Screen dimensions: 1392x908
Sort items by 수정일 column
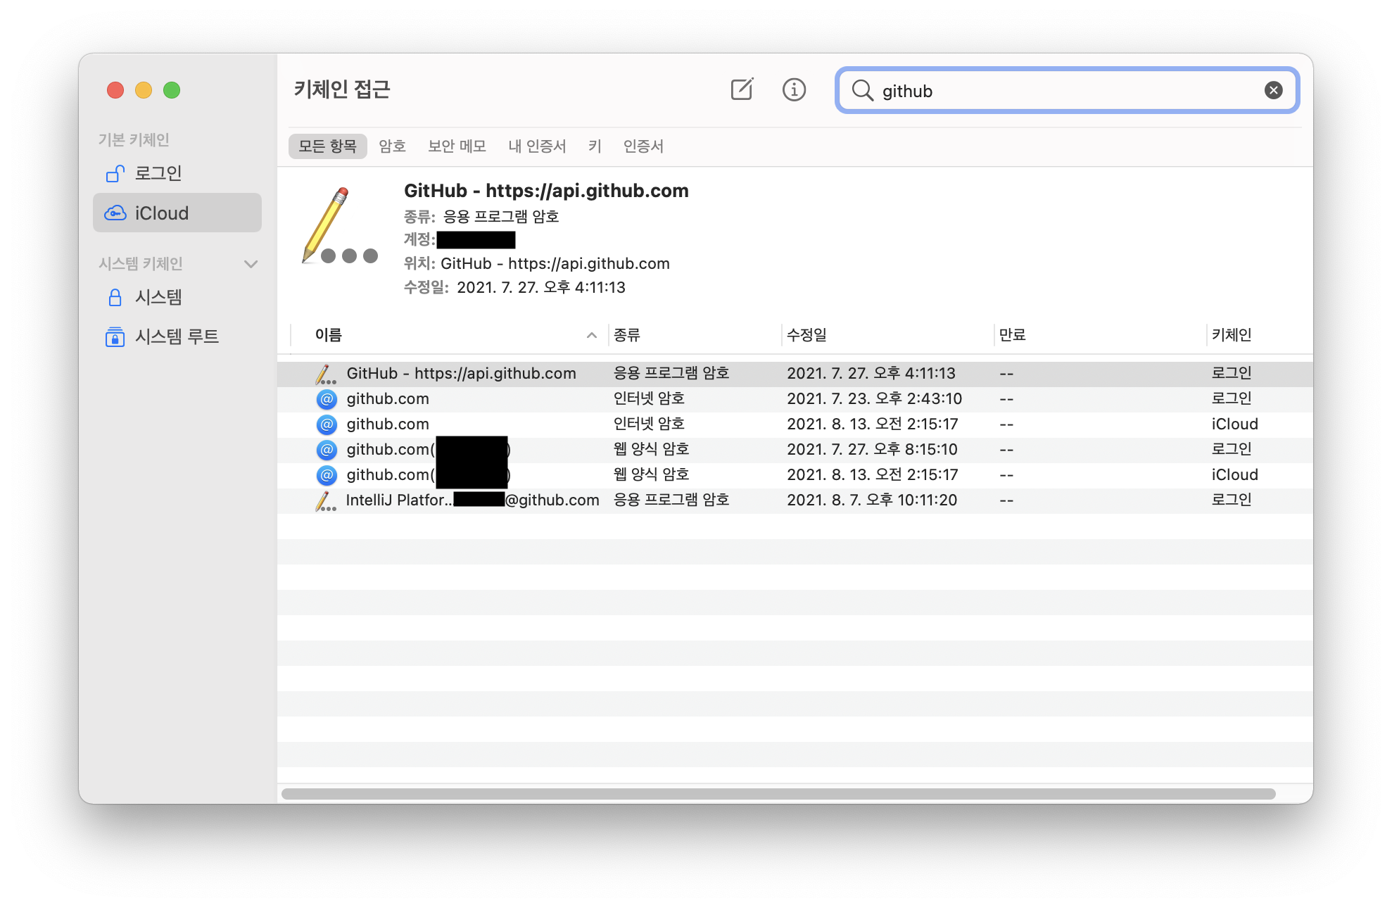click(x=806, y=335)
